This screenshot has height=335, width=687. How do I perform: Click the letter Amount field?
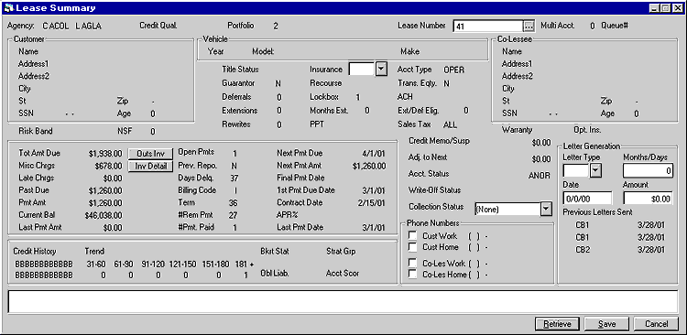648,199
